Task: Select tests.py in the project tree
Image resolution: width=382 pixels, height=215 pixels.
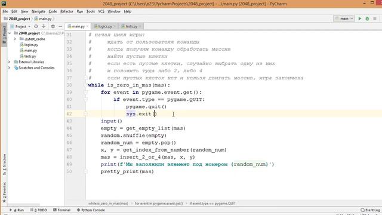Action: coord(30,56)
